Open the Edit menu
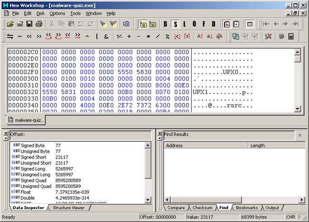This screenshot has height=222, width=309. click(28, 14)
